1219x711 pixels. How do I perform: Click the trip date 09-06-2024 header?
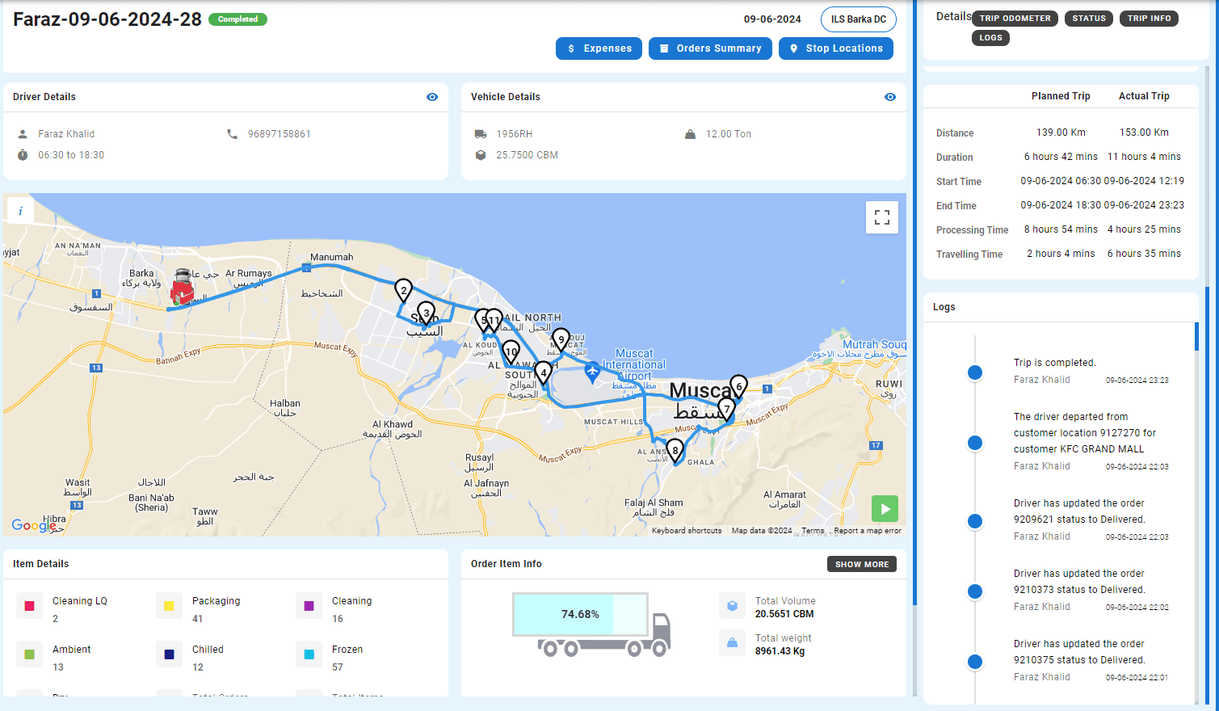click(772, 19)
